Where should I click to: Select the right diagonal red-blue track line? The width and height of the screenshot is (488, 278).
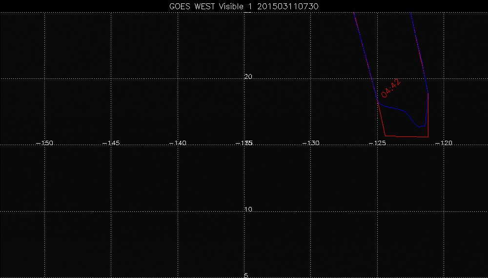pyautogui.click(x=419, y=49)
